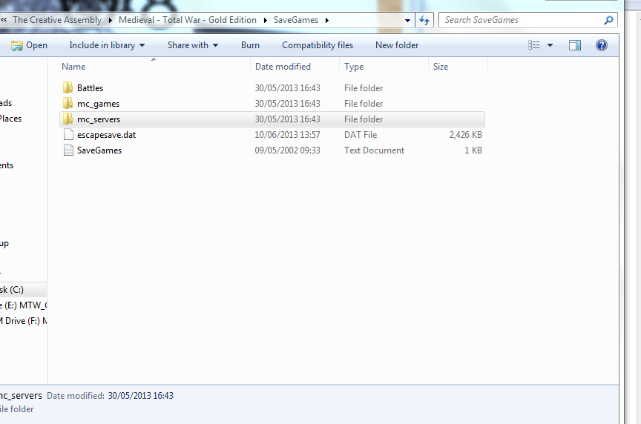Click the search magnifier icon
Screen dimensions: 641x424
[608, 20]
